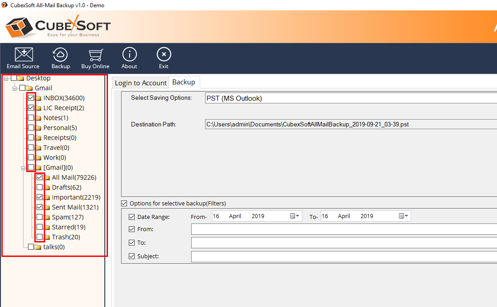The image size is (497, 307).
Task: Select the Sent Mail folder label
Action: pyautogui.click(x=75, y=207)
